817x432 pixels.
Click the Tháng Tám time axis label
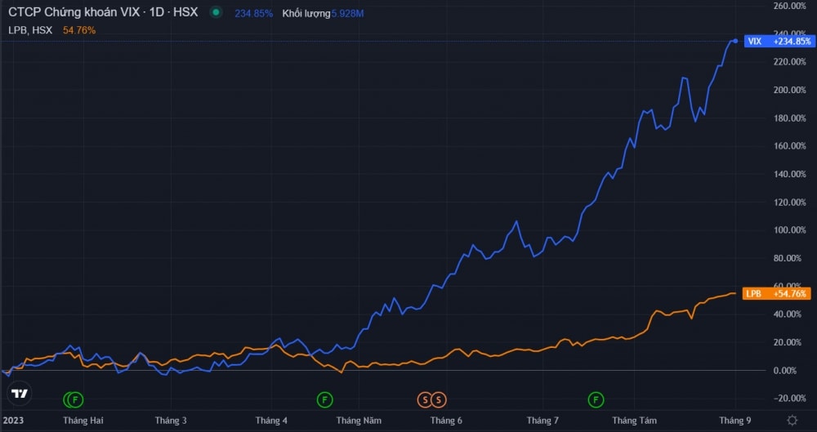[x=634, y=421]
